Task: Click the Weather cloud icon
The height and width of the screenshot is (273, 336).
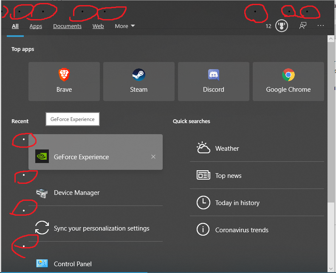Action: click(x=203, y=148)
